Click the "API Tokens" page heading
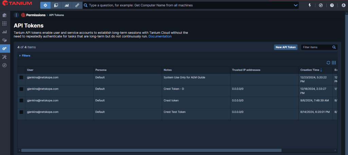Image resolution: width=348 pixels, height=155 pixels. (29, 26)
